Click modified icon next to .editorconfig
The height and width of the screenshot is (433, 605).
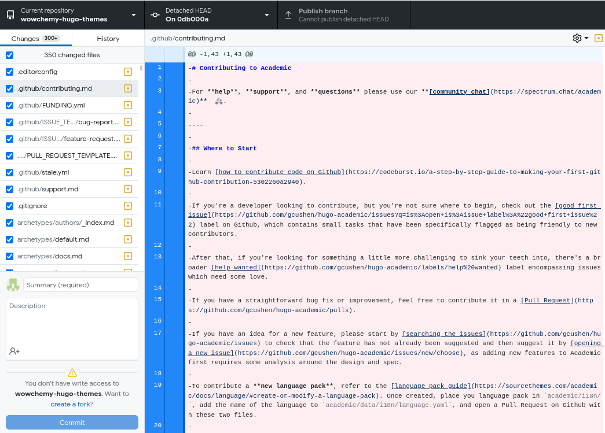coord(128,72)
